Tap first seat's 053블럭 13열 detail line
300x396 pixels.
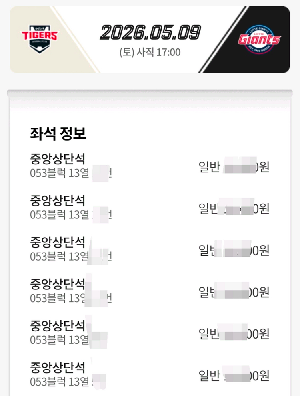click(x=70, y=173)
